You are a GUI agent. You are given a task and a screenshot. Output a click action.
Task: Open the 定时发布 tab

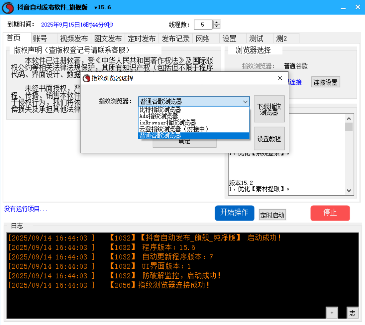[x=142, y=38]
